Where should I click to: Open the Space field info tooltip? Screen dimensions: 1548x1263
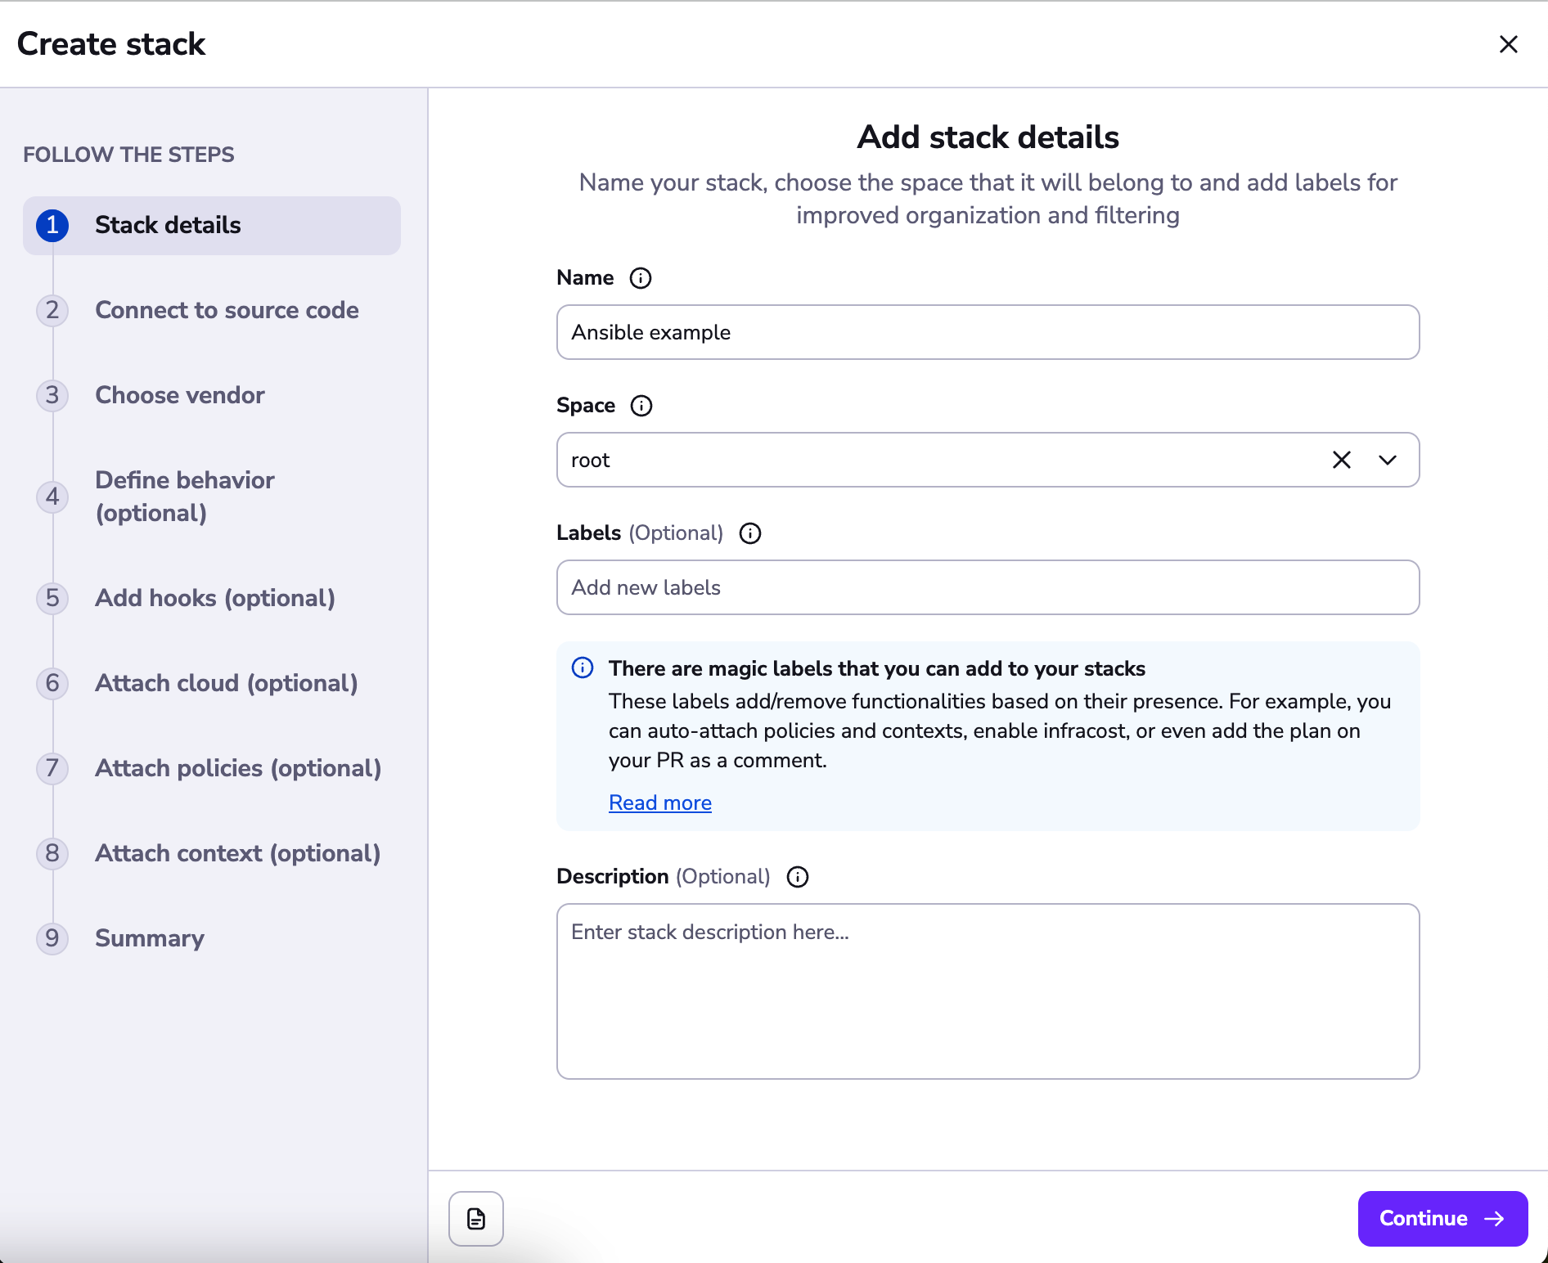[x=643, y=406]
